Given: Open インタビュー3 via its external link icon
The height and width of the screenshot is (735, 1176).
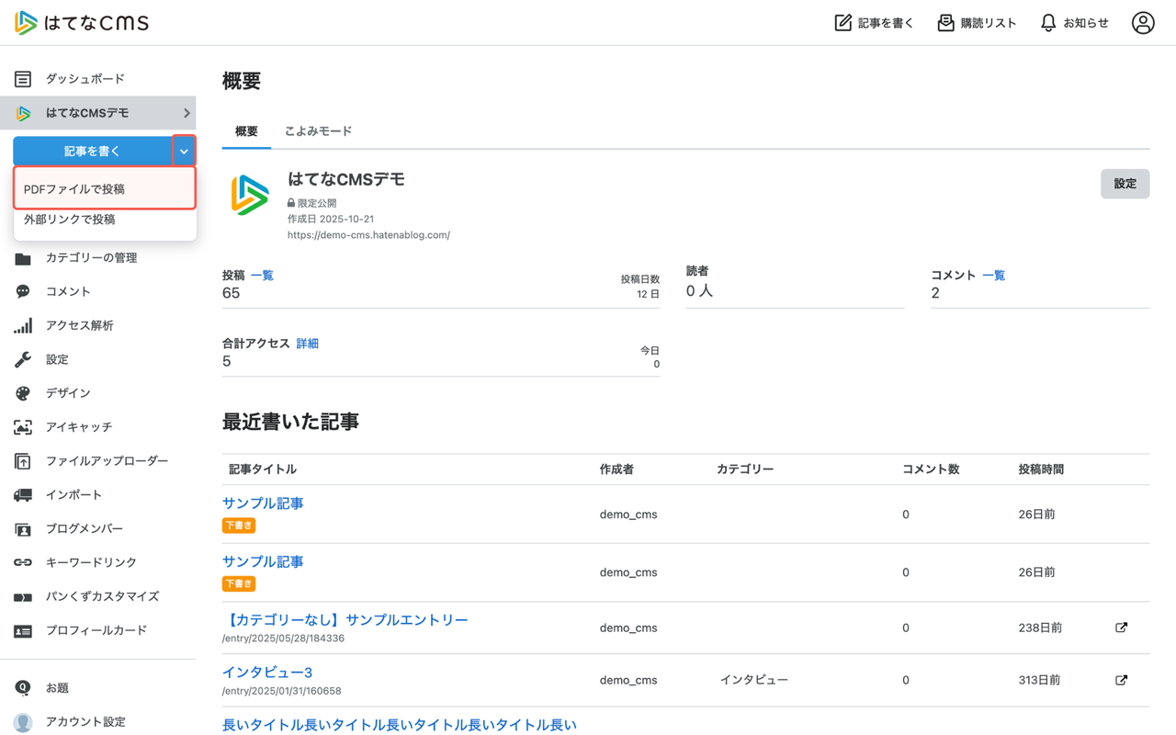Looking at the screenshot, I should (1121, 679).
